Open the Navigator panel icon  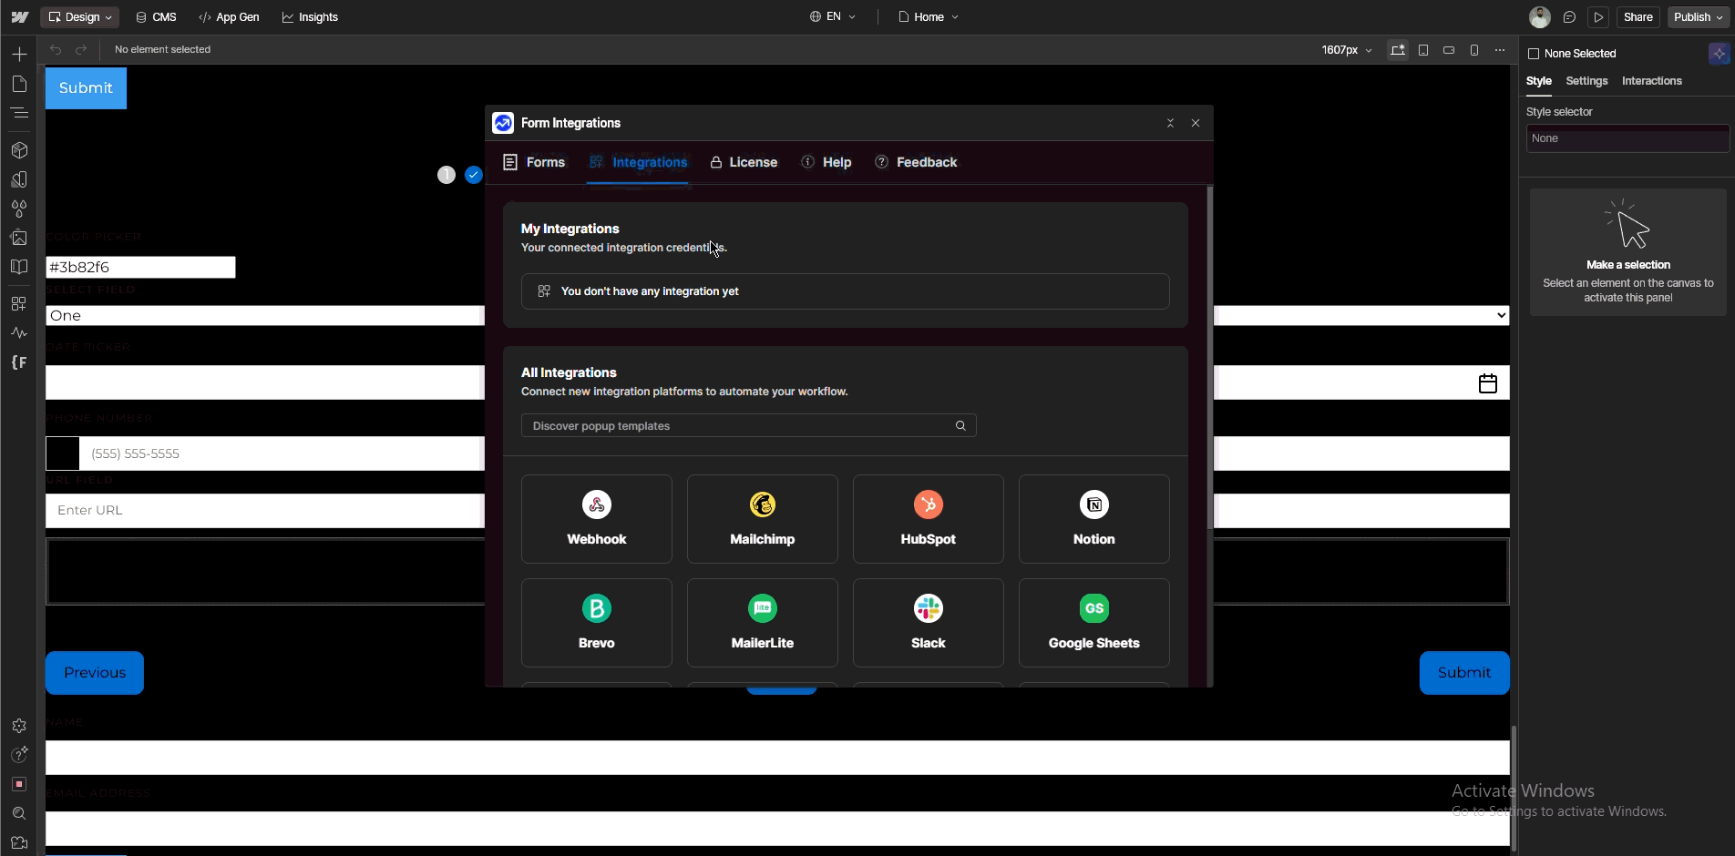(x=19, y=113)
